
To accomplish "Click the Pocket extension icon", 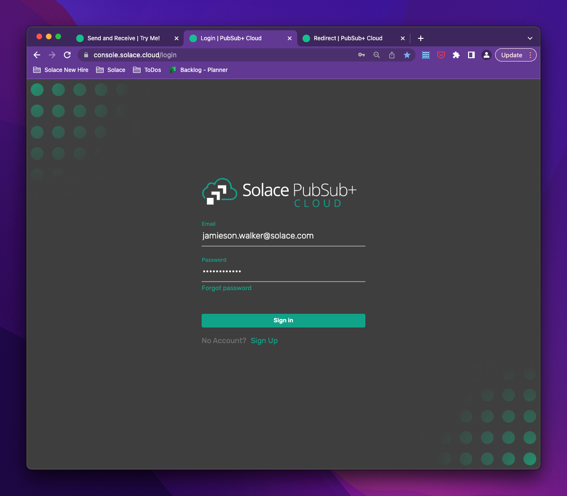I will click(441, 55).
